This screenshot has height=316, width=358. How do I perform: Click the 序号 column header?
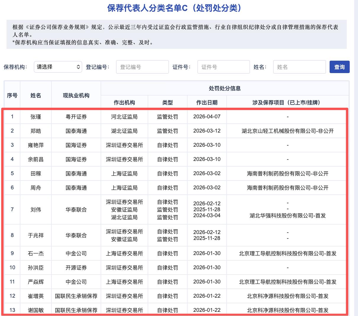pyautogui.click(x=12, y=96)
